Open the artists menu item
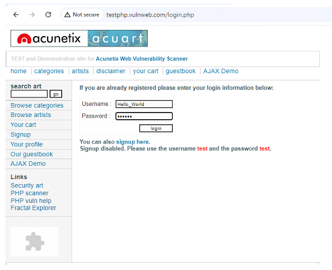The height and width of the screenshot is (270, 332). (x=81, y=71)
